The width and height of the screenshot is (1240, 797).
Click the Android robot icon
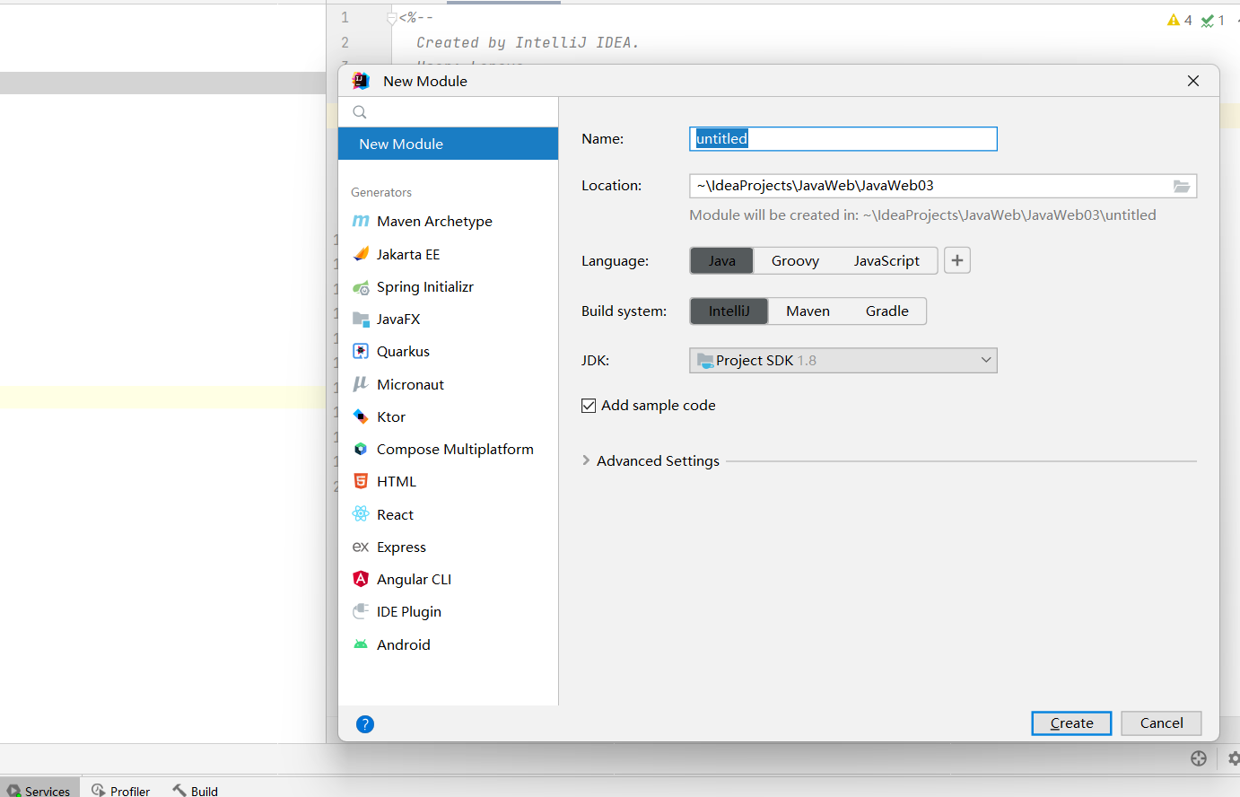coord(361,644)
